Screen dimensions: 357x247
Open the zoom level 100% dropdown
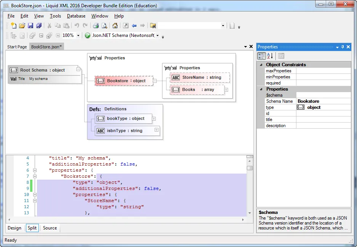[78, 36]
